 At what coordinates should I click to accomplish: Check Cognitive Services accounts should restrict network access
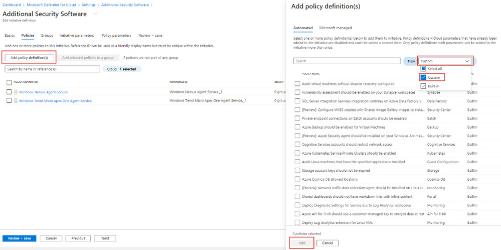click(297, 145)
